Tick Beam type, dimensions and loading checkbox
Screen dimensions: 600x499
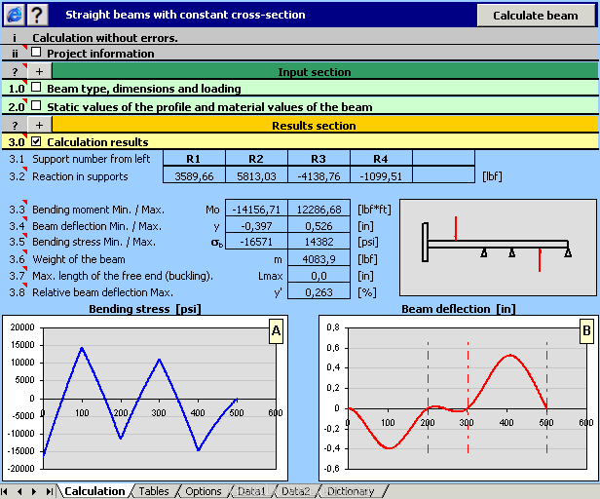36,88
